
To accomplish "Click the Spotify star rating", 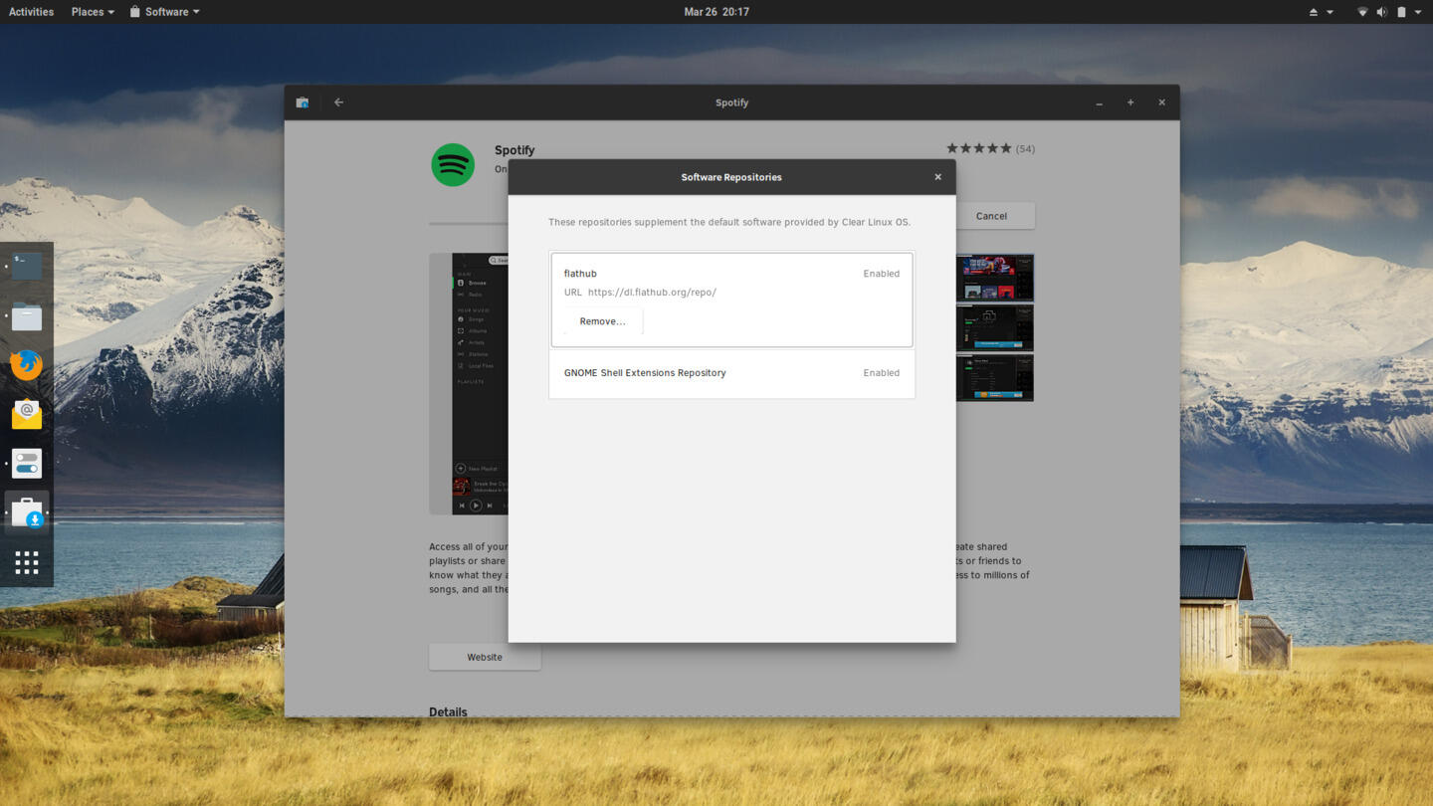I will pos(978,148).
